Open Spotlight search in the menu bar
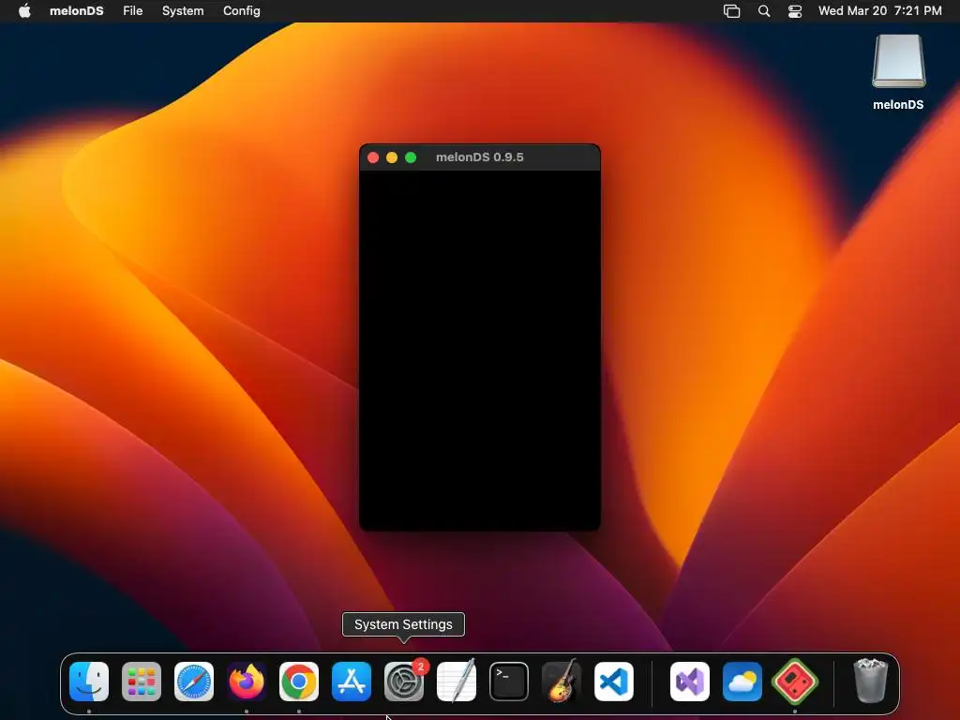 click(x=764, y=11)
